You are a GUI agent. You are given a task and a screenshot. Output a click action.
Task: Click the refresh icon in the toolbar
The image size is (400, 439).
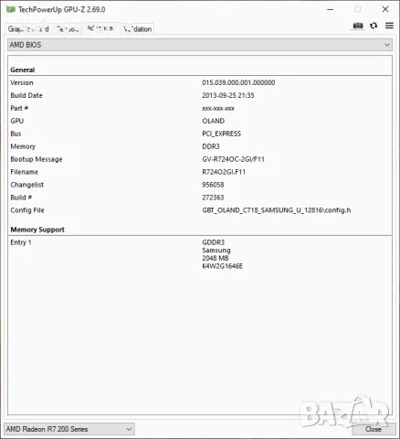[x=374, y=26]
